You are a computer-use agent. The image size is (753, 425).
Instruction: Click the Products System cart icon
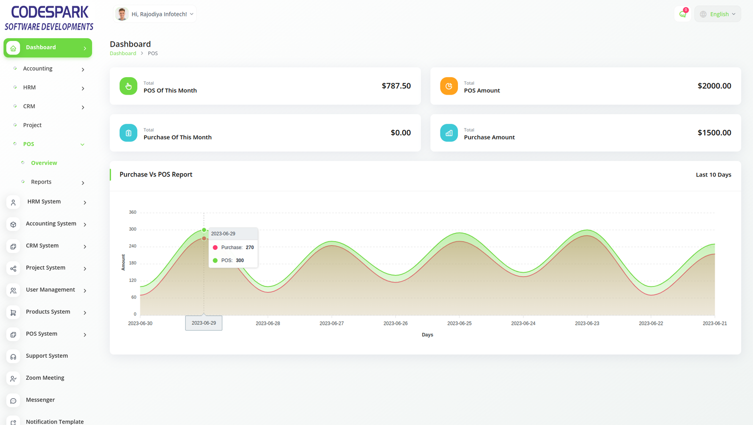coord(13,313)
